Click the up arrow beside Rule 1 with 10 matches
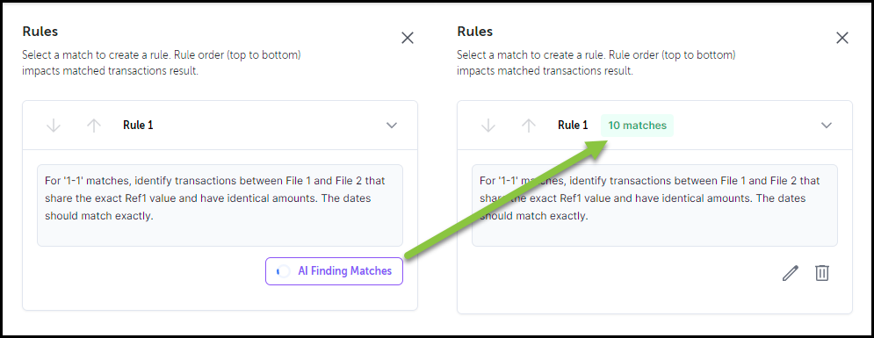 coord(529,126)
